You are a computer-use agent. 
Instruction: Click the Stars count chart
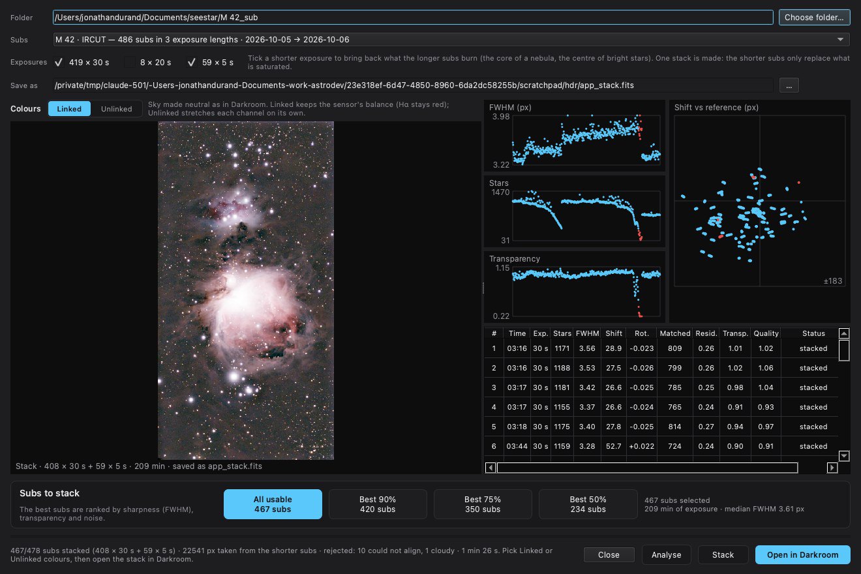point(575,212)
